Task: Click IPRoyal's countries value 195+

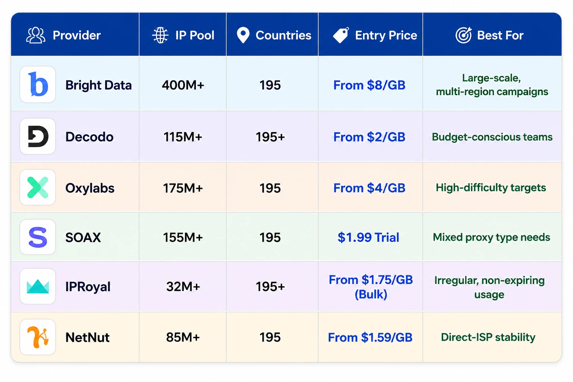Action: pyautogui.click(x=270, y=286)
